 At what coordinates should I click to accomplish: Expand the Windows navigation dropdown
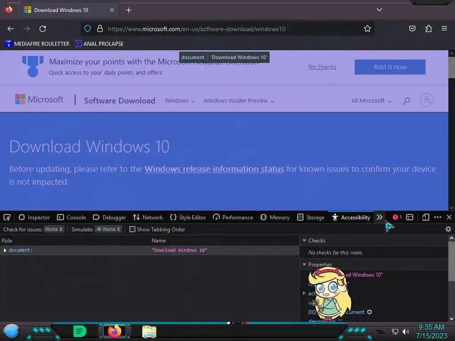click(180, 101)
